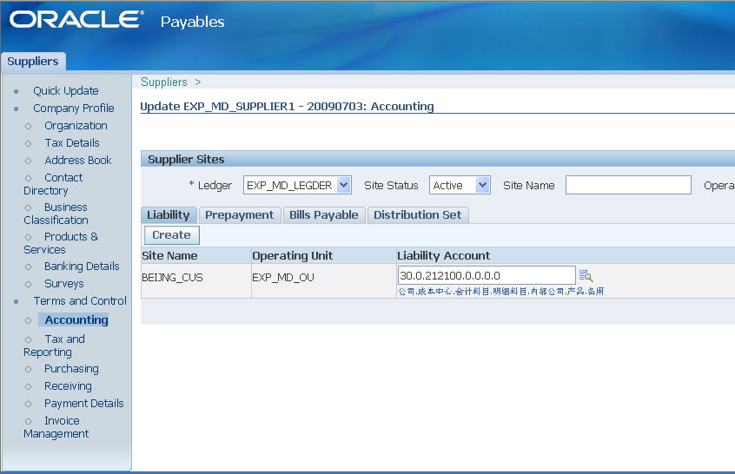
Task: Open the Receiving link
Action: (x=68, y=386)
